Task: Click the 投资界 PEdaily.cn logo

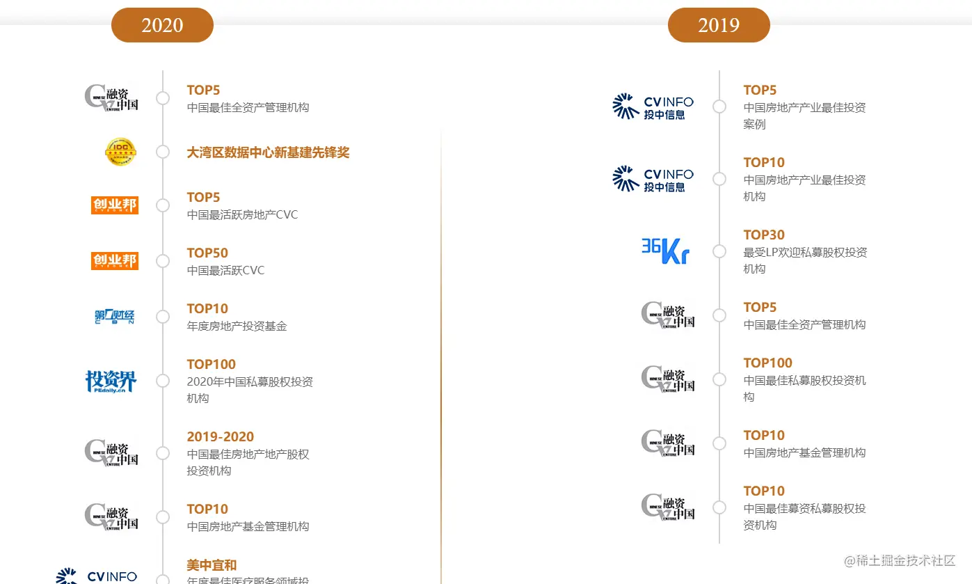Action: click(111, 381)
